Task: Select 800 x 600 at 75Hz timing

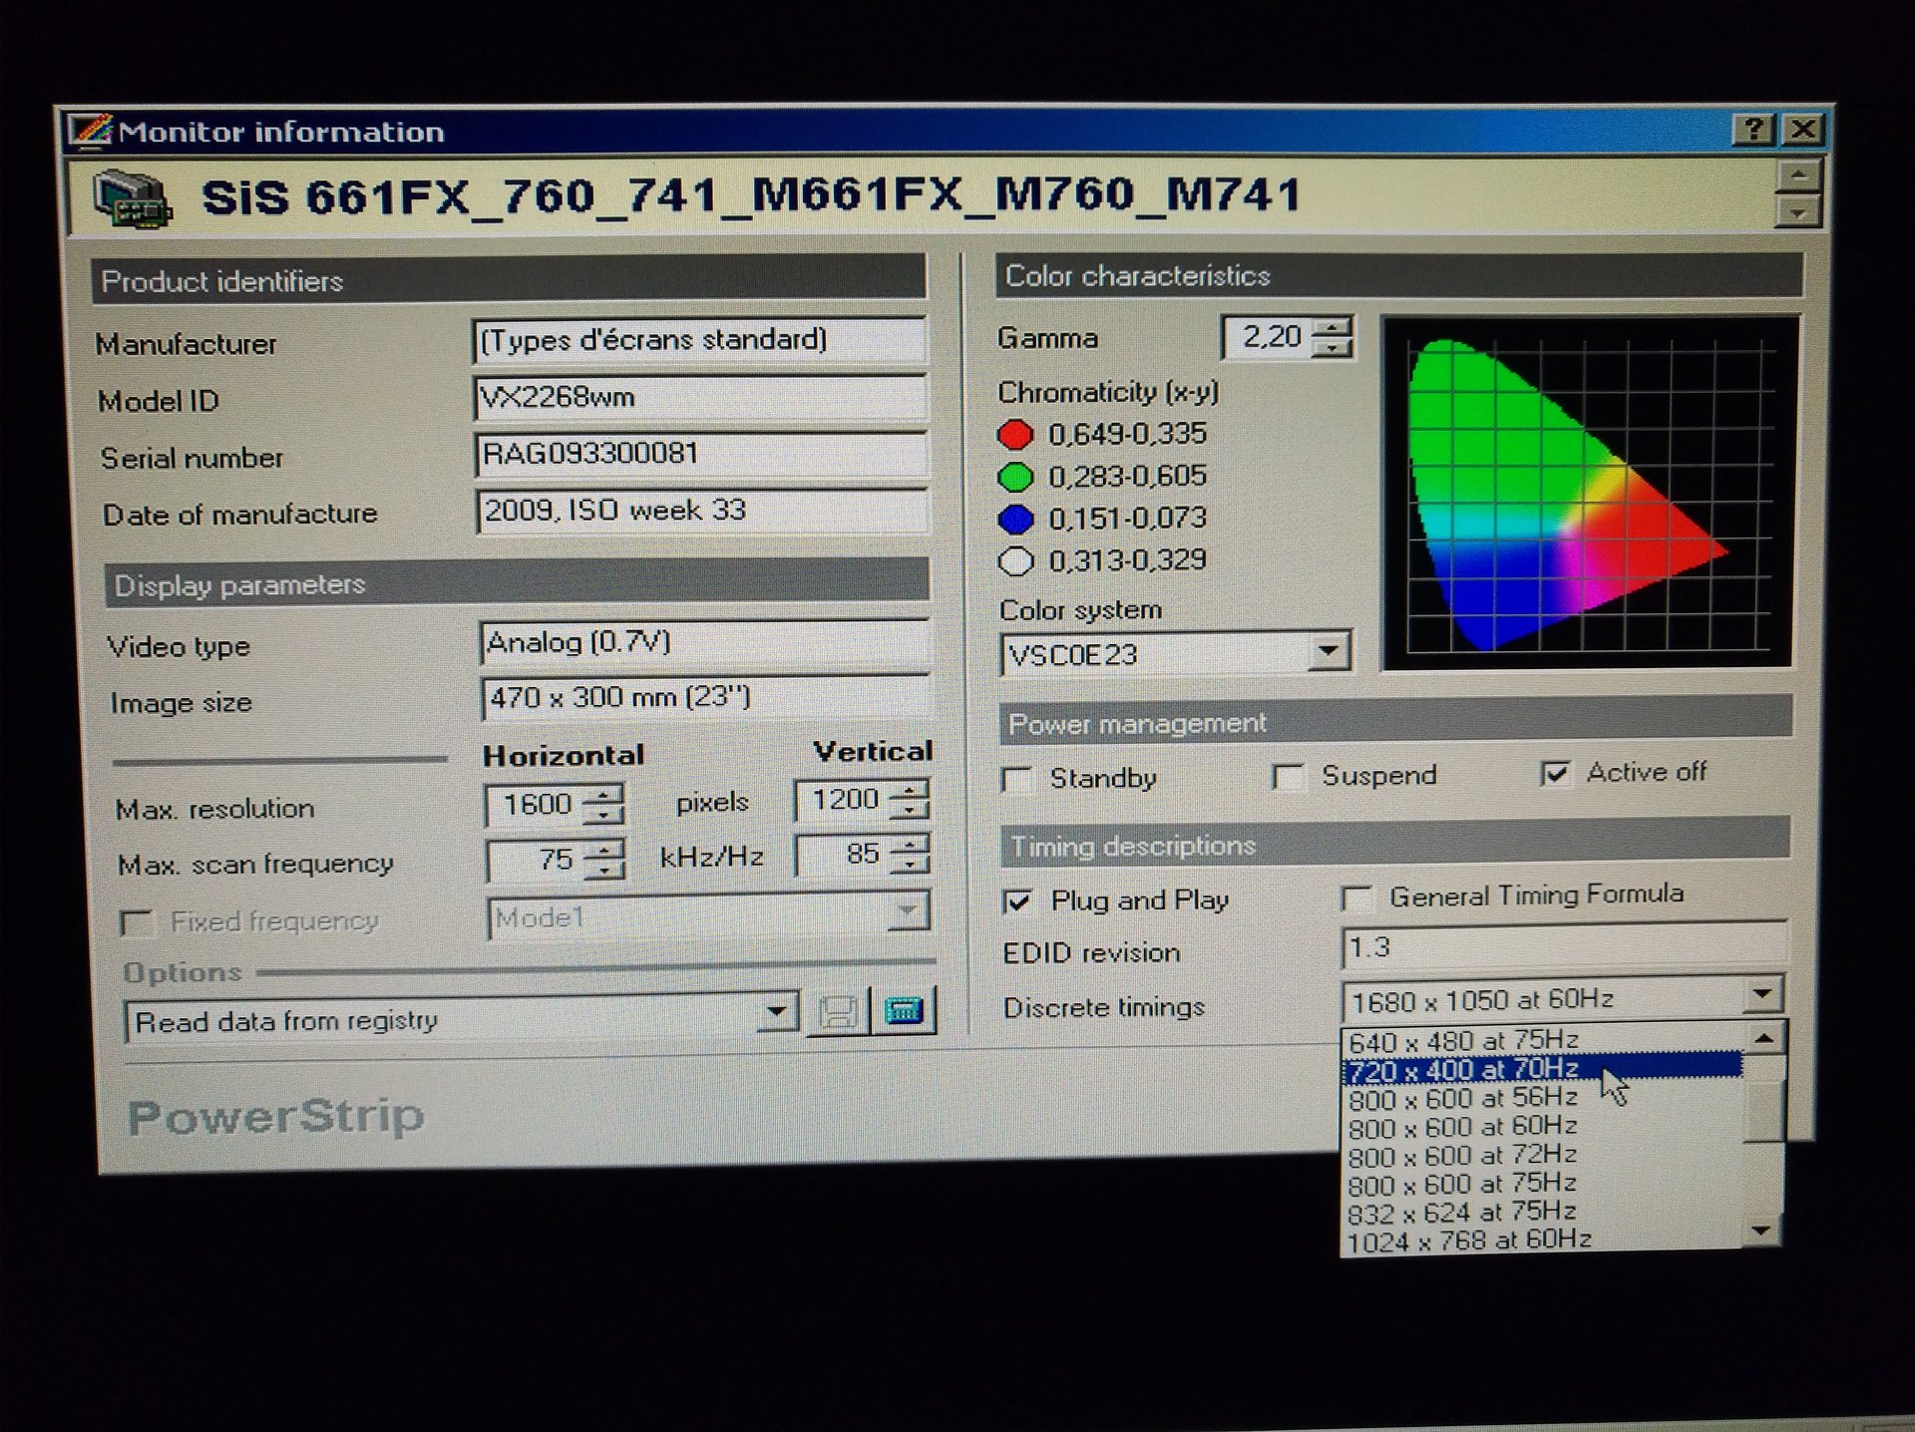Action: pyautogui.click(x=1542, y=1184)
